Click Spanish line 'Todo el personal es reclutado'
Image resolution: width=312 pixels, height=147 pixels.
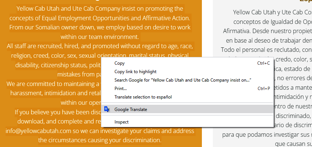point(266,50)
